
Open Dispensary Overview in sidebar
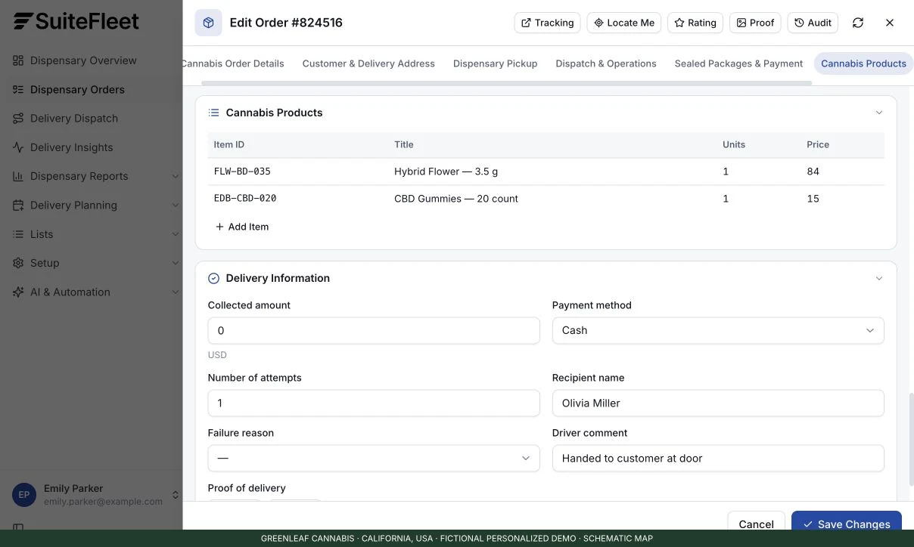[x=91, y=60]
